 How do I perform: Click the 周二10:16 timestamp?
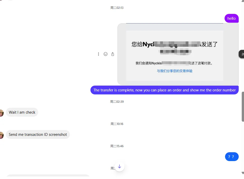[117, 124]
